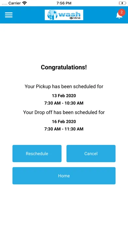This screenshot has height=227, width=128.
Task: Select drop off window 7:30 AM - 11:30 AM
Action: pos(64,129)
